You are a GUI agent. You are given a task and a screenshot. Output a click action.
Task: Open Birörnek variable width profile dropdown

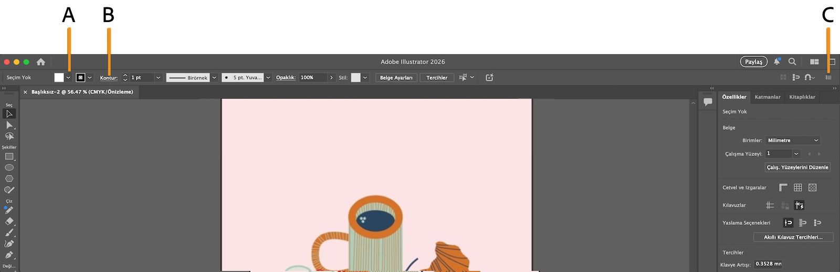(x=214, y=77)
